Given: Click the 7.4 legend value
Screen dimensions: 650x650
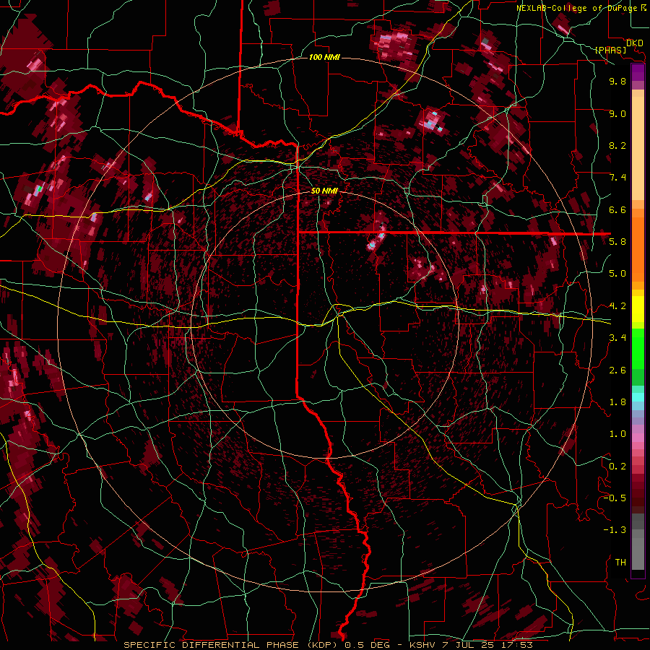Looking at the screenshot, I should [617, 178].
